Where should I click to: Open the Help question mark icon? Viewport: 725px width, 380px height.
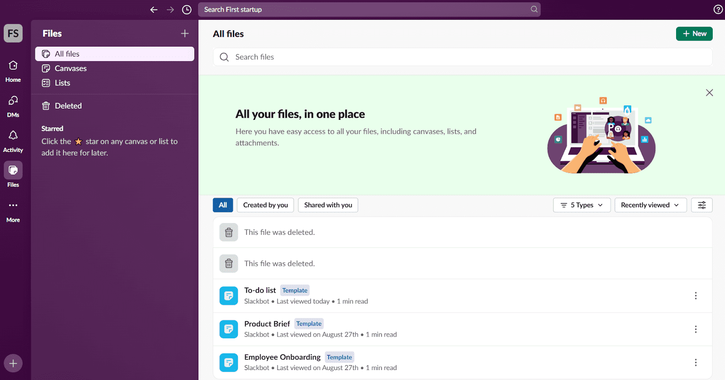[718, 9]
